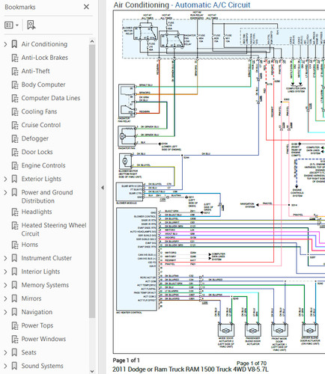The image size is (325, 374).
Task: Click the bookmarks scroll up arrow
Action: 92,41
